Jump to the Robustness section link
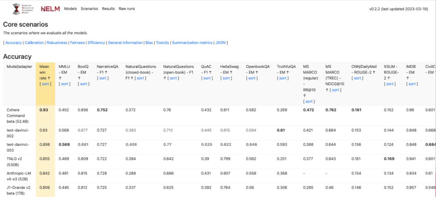Image resolution: width=436 pixels, height=197 pixels. pos(57,42)
